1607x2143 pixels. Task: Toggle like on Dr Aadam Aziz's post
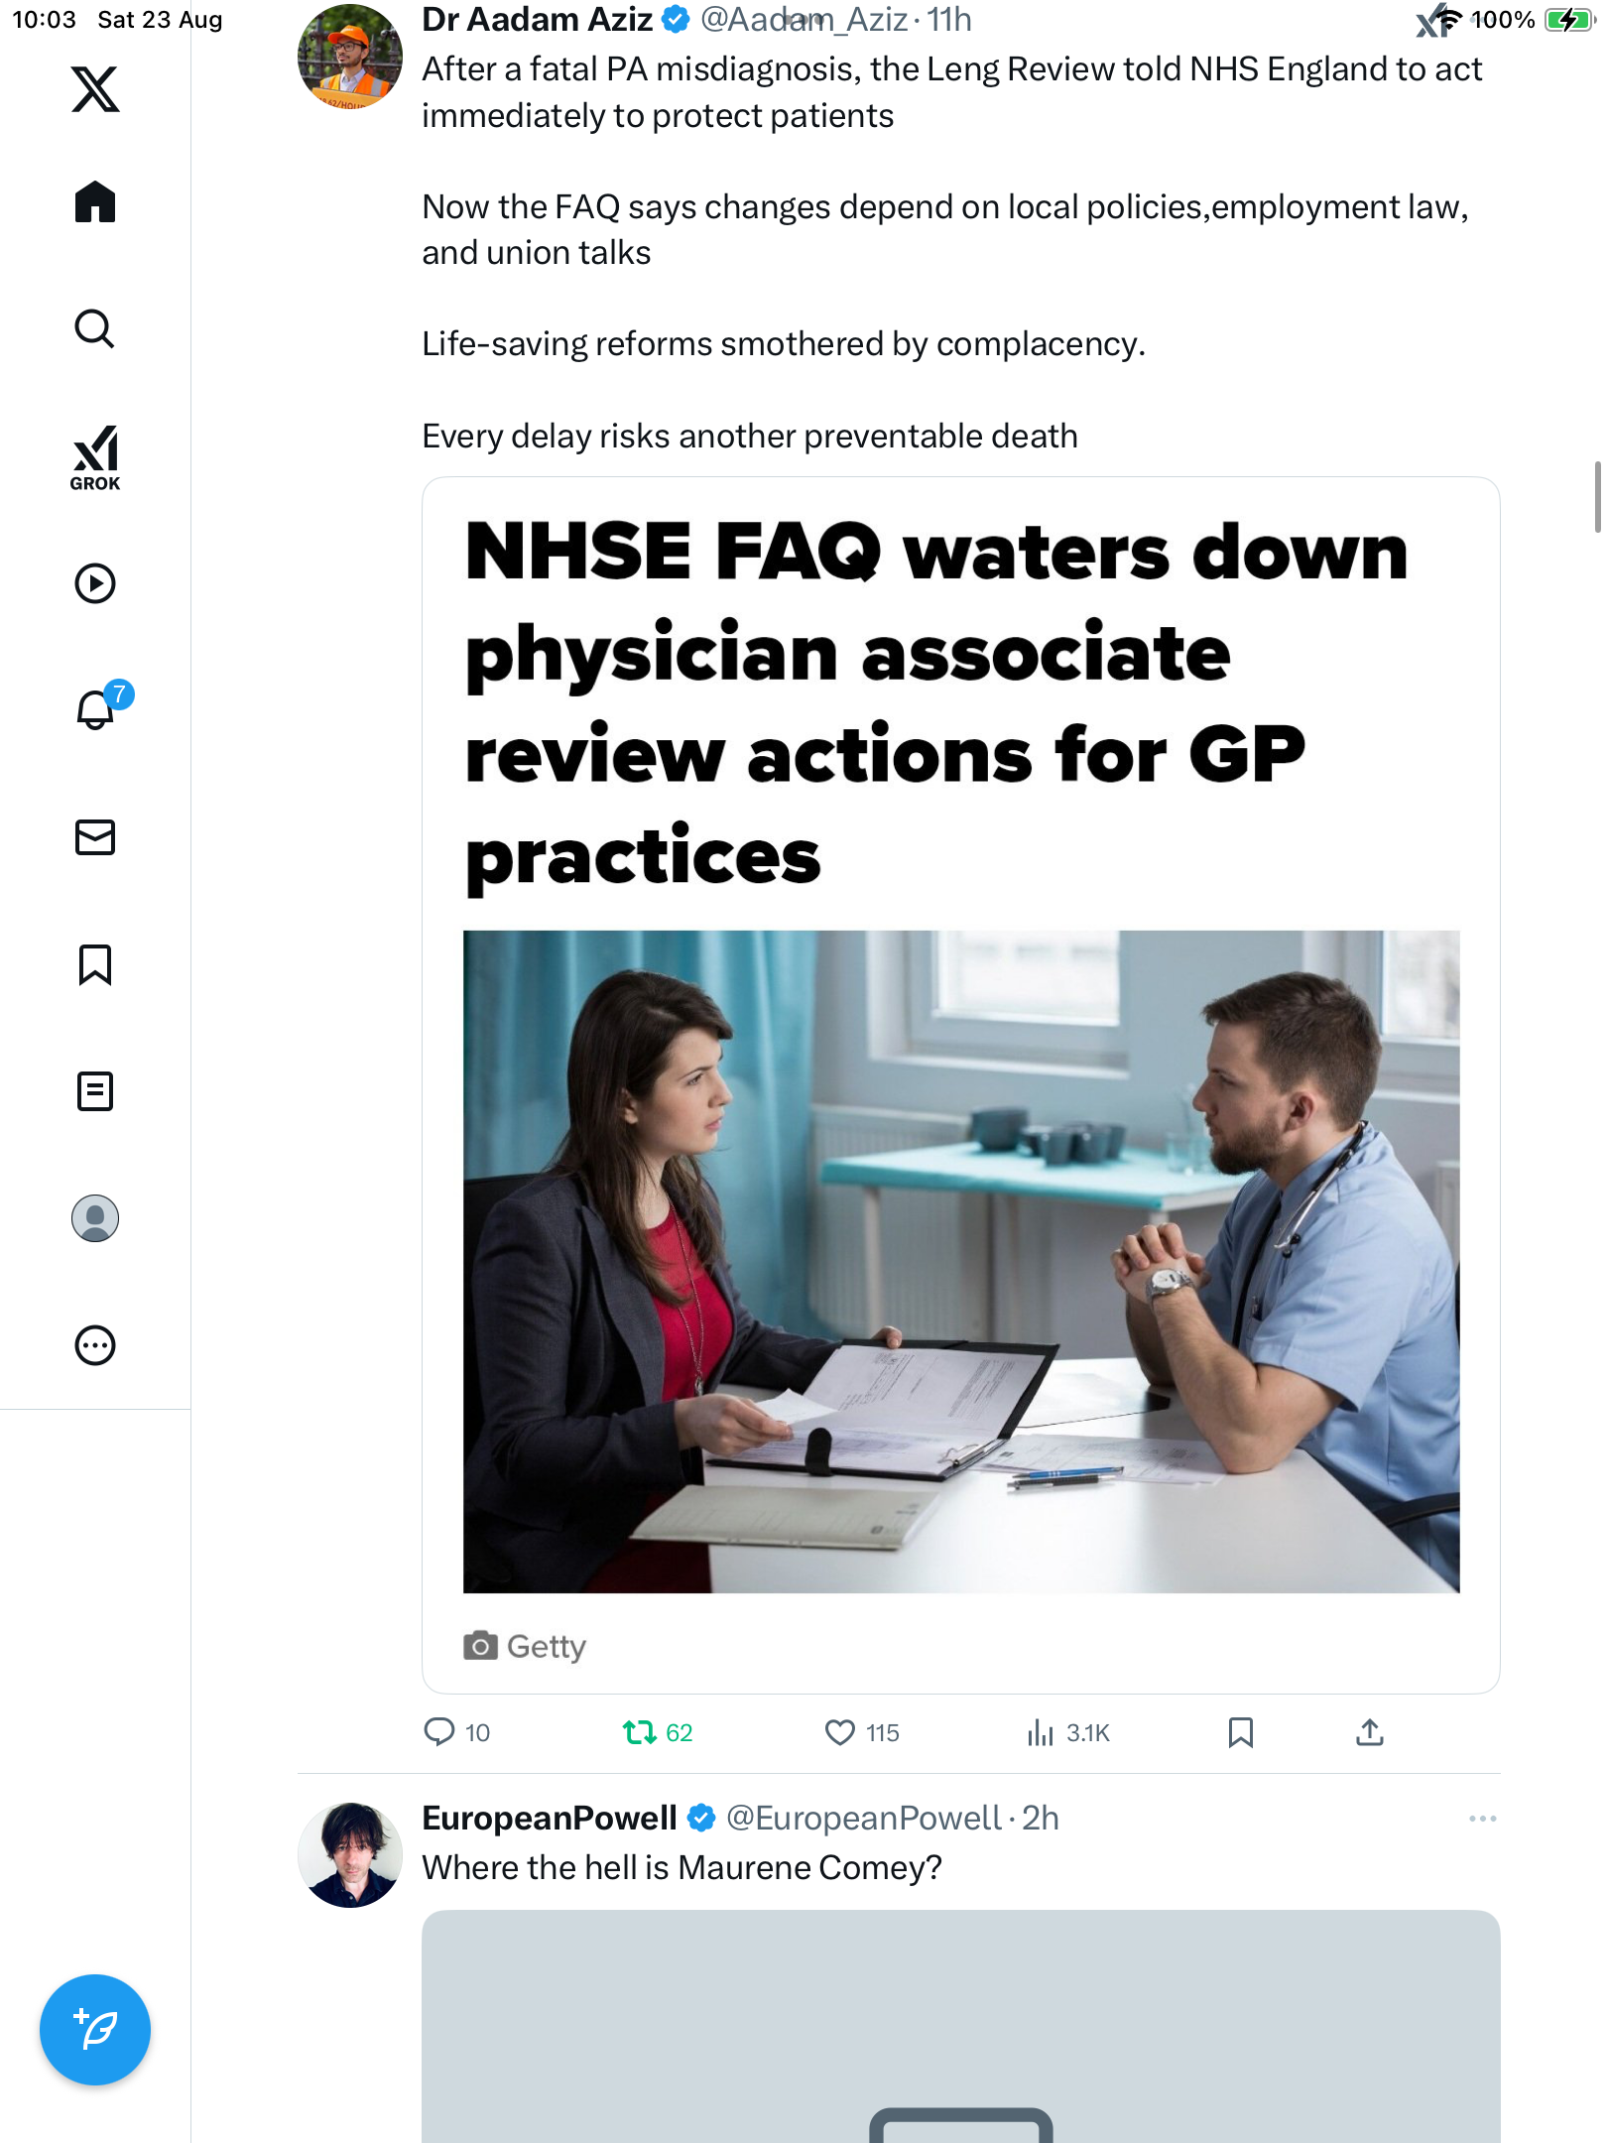tap(840, 1732)
